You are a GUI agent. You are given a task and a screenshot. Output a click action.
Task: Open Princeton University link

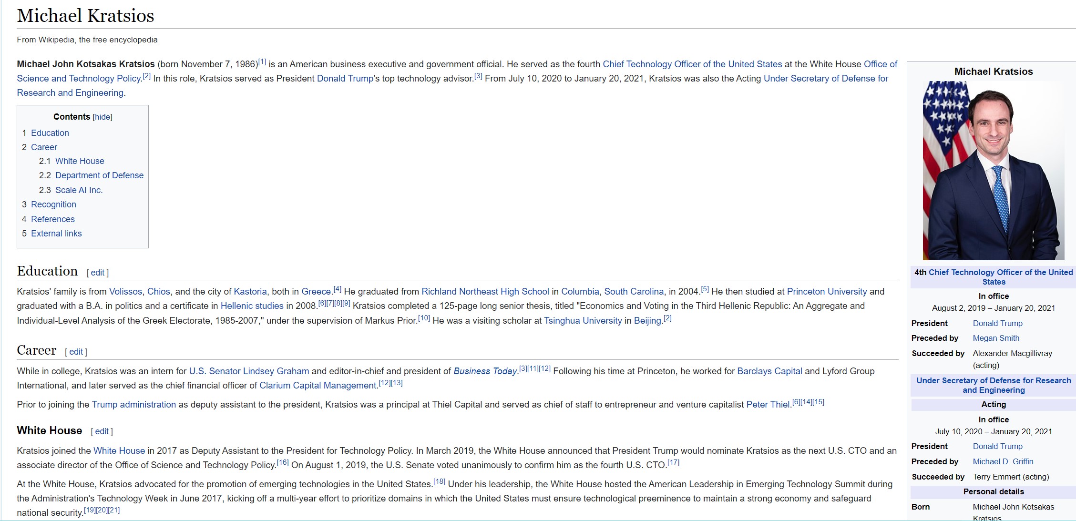(x=827, y=292)
